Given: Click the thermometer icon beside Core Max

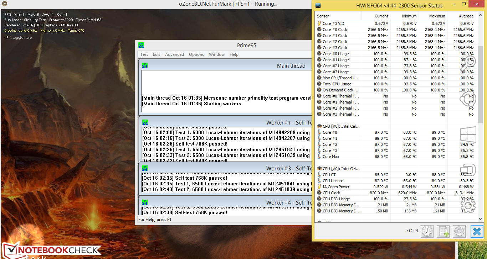Looking at the screenshot, I should tap(319, 157).
